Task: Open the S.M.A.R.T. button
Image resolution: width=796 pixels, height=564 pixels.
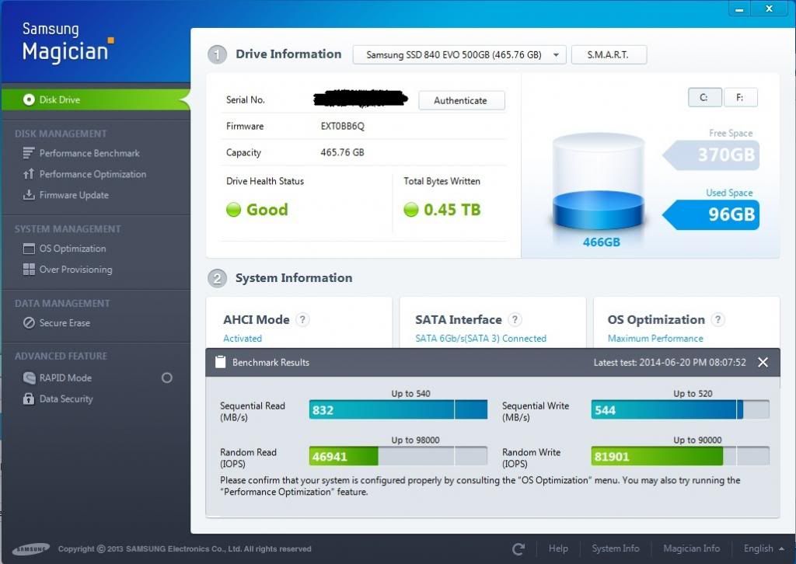Action: (x=608, y=55)
